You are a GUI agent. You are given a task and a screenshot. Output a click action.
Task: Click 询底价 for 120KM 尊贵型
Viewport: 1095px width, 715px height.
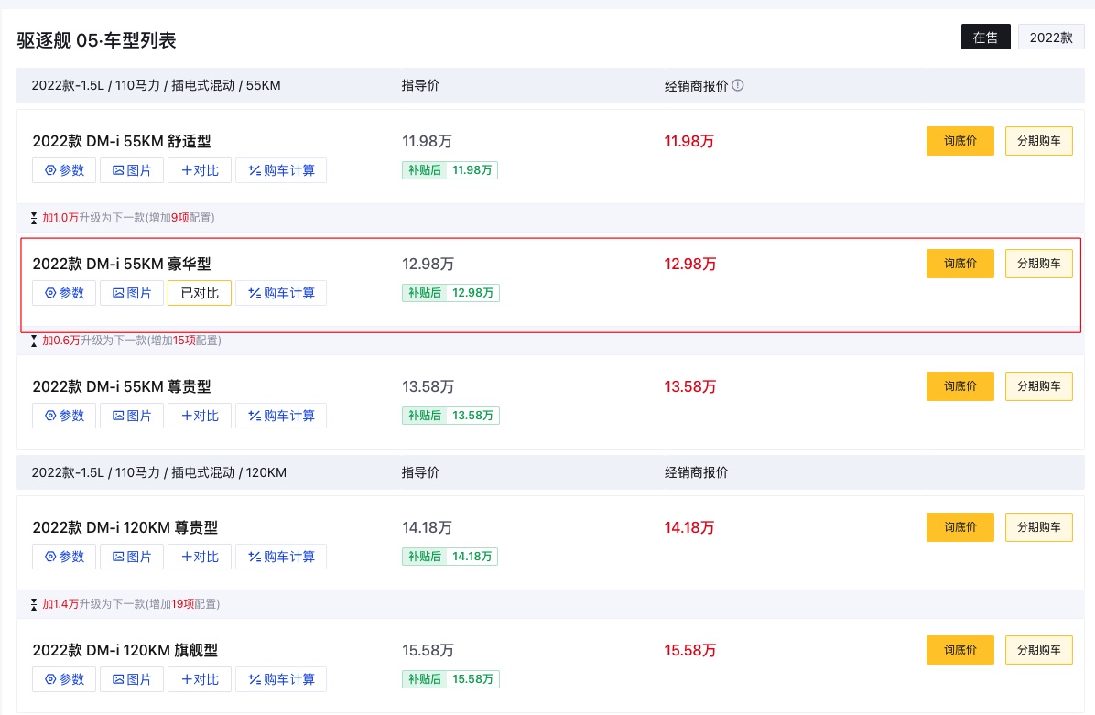coord(960,527)
